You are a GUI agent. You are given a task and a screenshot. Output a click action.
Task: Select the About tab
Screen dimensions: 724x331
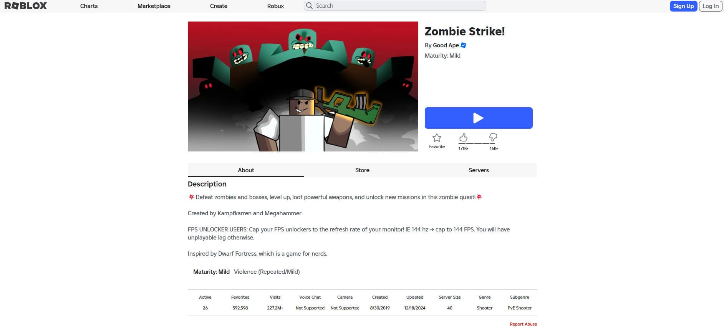pyautogui.click(x=246, y=170)
